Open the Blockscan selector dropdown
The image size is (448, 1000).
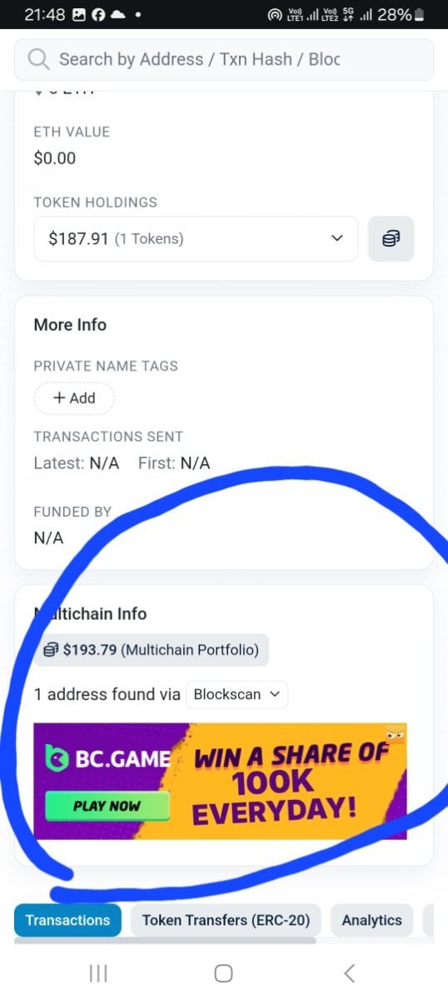(237, 694)
